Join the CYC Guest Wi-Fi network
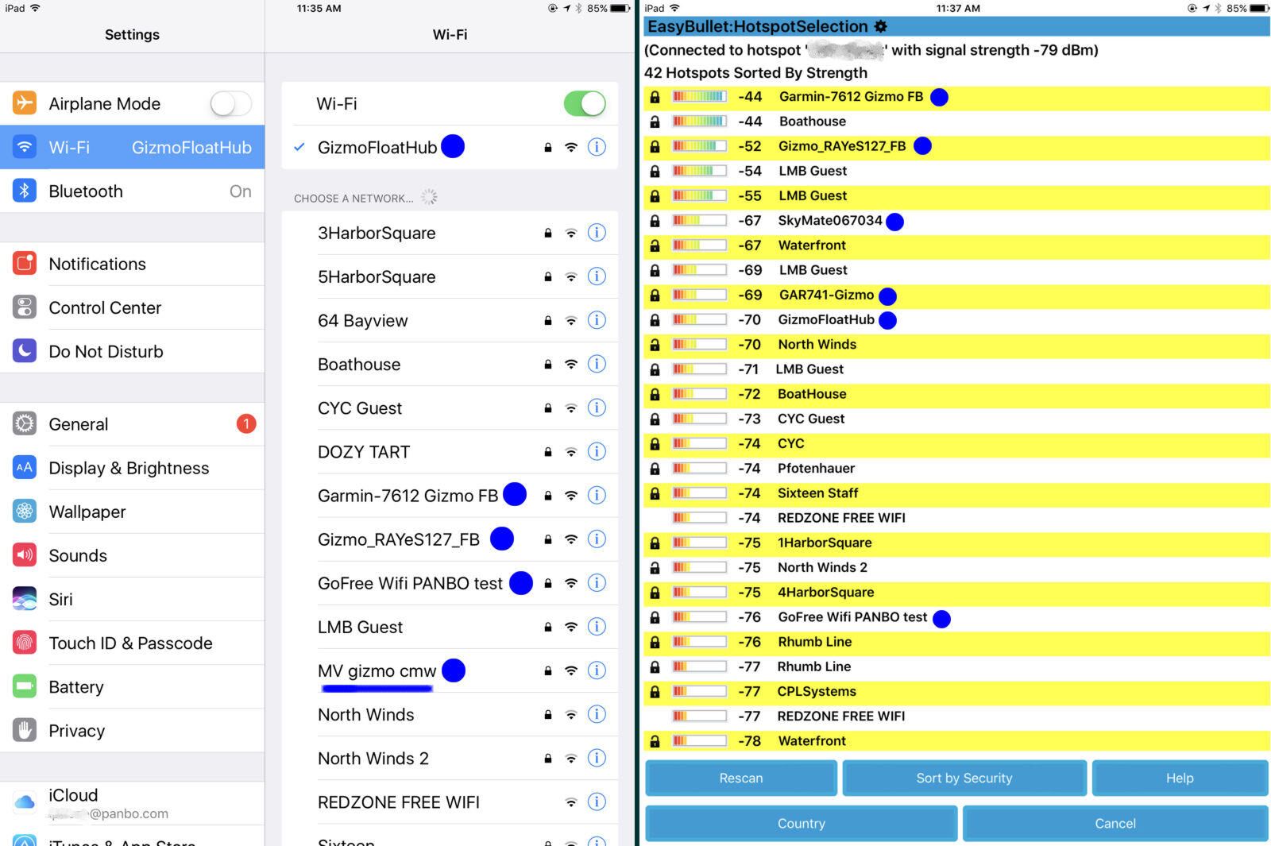This screenshot has width=1271, height=846. (361, 408)
